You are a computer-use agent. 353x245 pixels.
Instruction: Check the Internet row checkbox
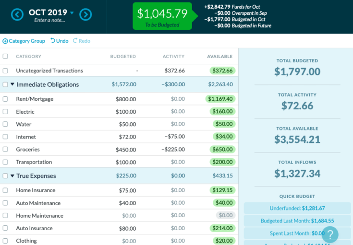coord(5,137)
